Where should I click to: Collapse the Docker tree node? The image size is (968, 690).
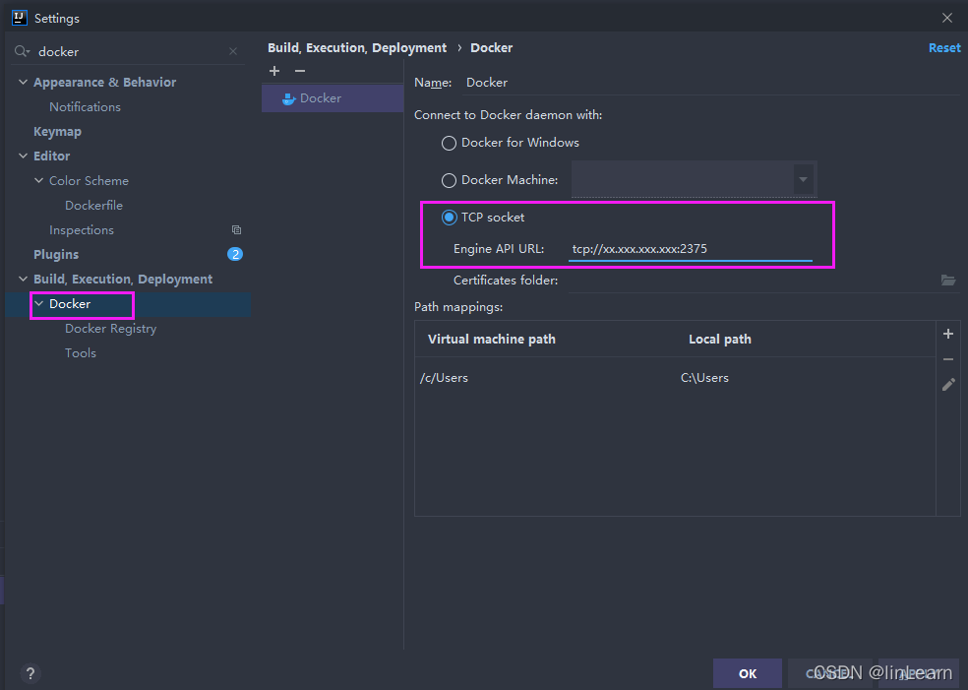39,303
